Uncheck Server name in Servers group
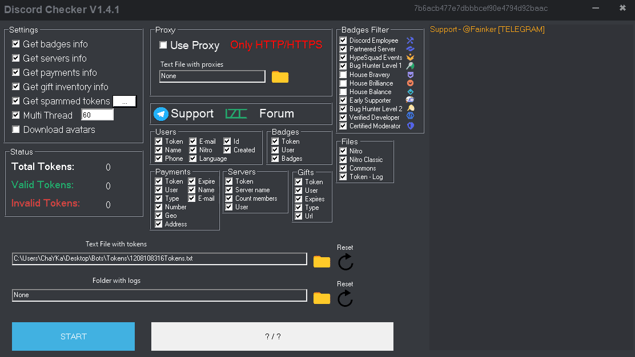This screenshot has height=357, width=635. 229,190
